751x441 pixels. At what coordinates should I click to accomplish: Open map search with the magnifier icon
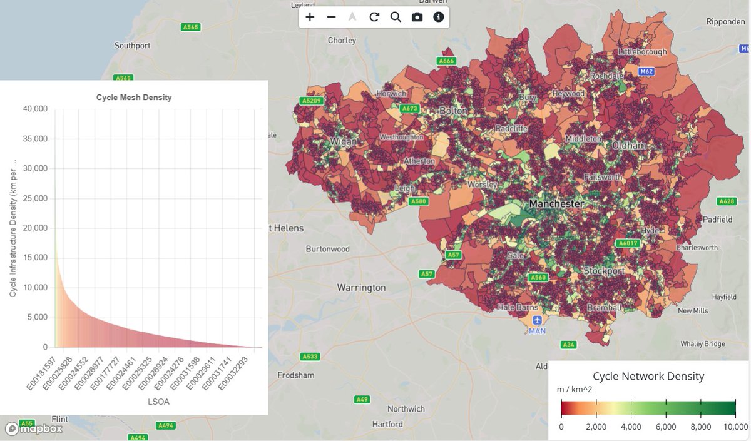[395, 17]
